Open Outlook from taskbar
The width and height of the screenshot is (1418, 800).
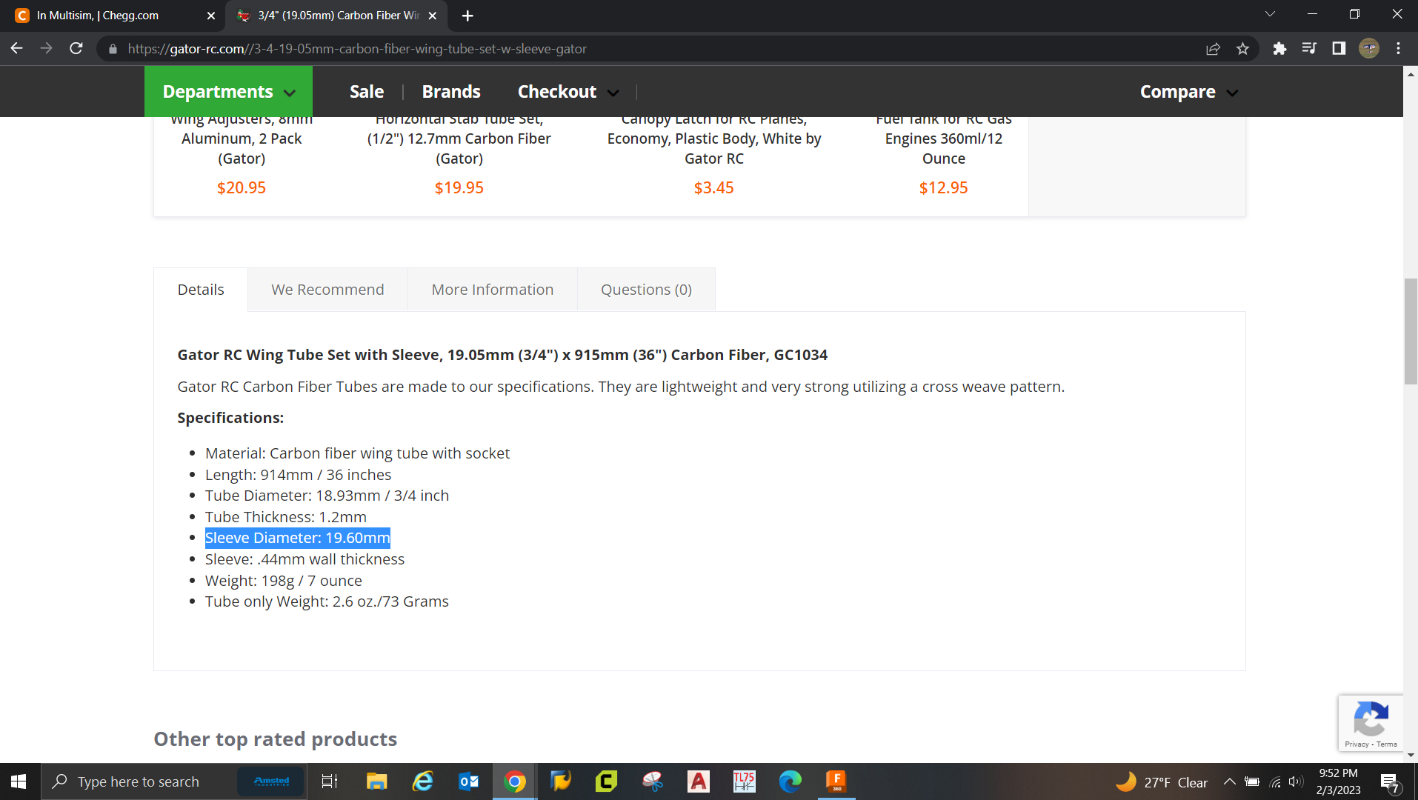tap(469, 781)
